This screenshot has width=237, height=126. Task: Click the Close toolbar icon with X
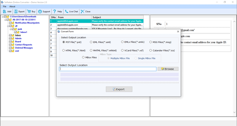click(x=83, y=12)
